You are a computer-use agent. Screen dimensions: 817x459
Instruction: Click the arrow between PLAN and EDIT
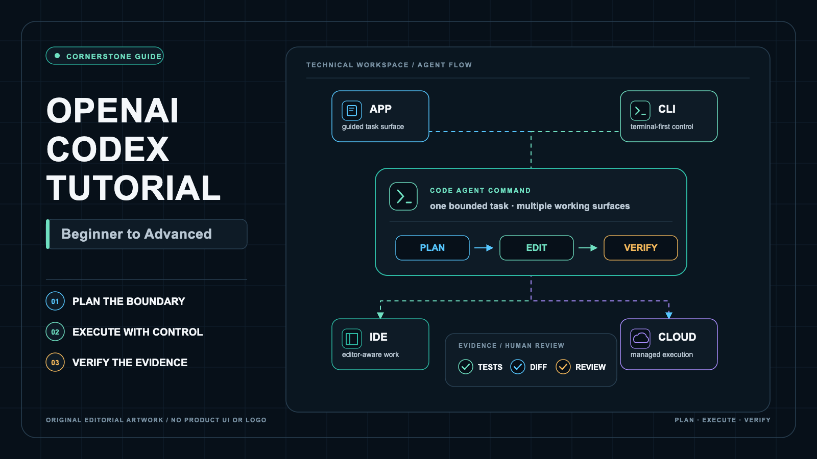click(x=484, y=248)
